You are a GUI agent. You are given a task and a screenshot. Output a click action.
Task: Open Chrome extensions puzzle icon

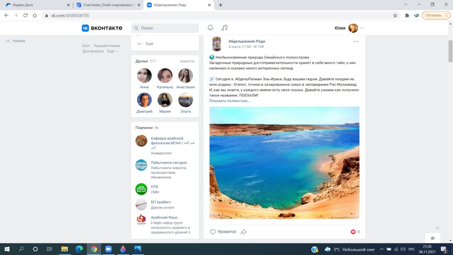(407, 15)
